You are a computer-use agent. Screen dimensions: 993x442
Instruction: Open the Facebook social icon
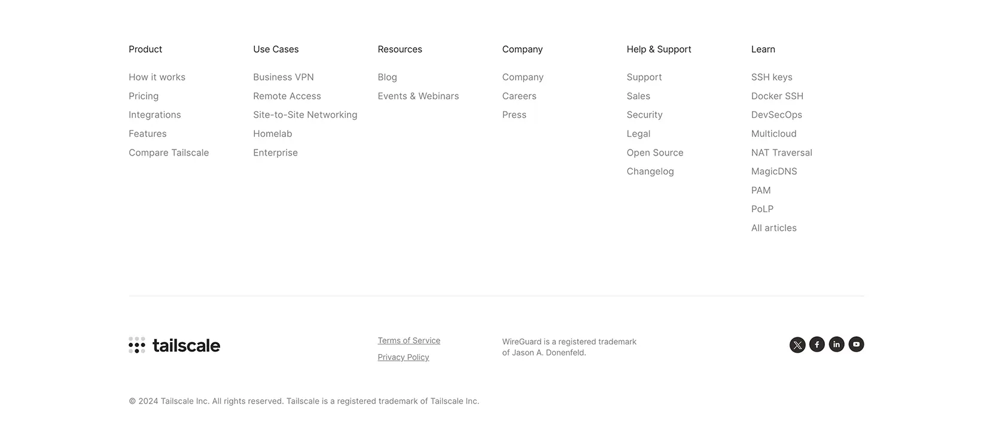click(817, 345)
